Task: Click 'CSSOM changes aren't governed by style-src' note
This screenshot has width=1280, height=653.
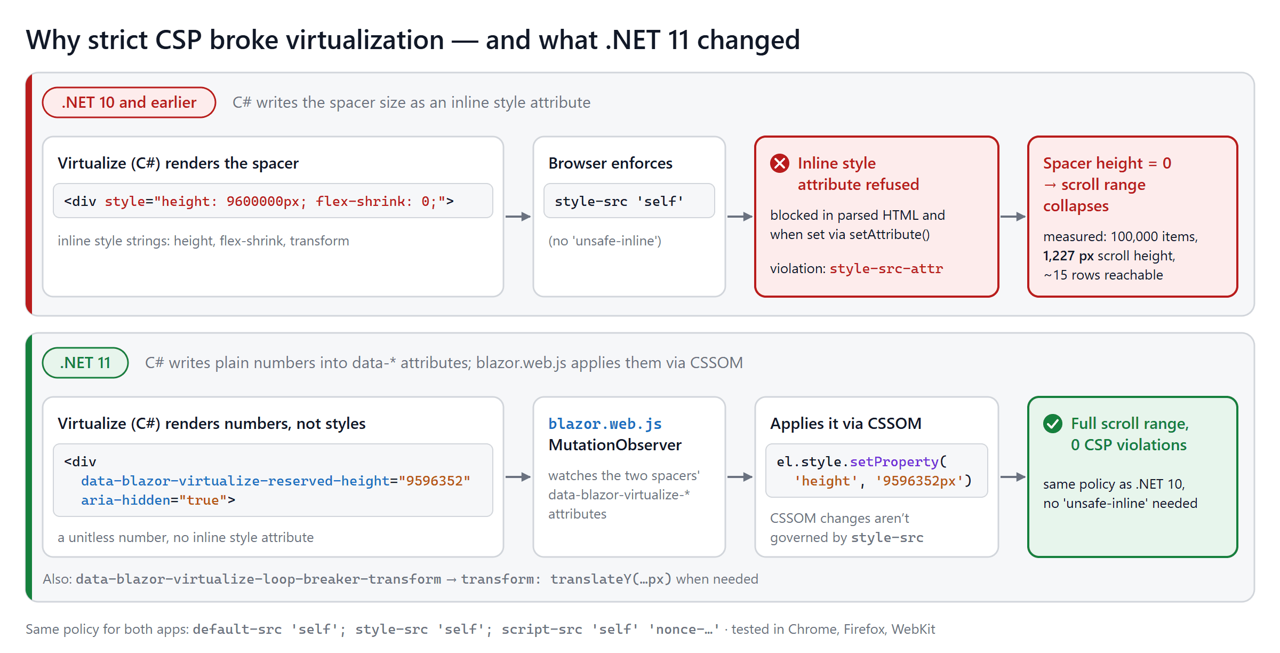Action: pyautogui.click(x=847, y=528)
